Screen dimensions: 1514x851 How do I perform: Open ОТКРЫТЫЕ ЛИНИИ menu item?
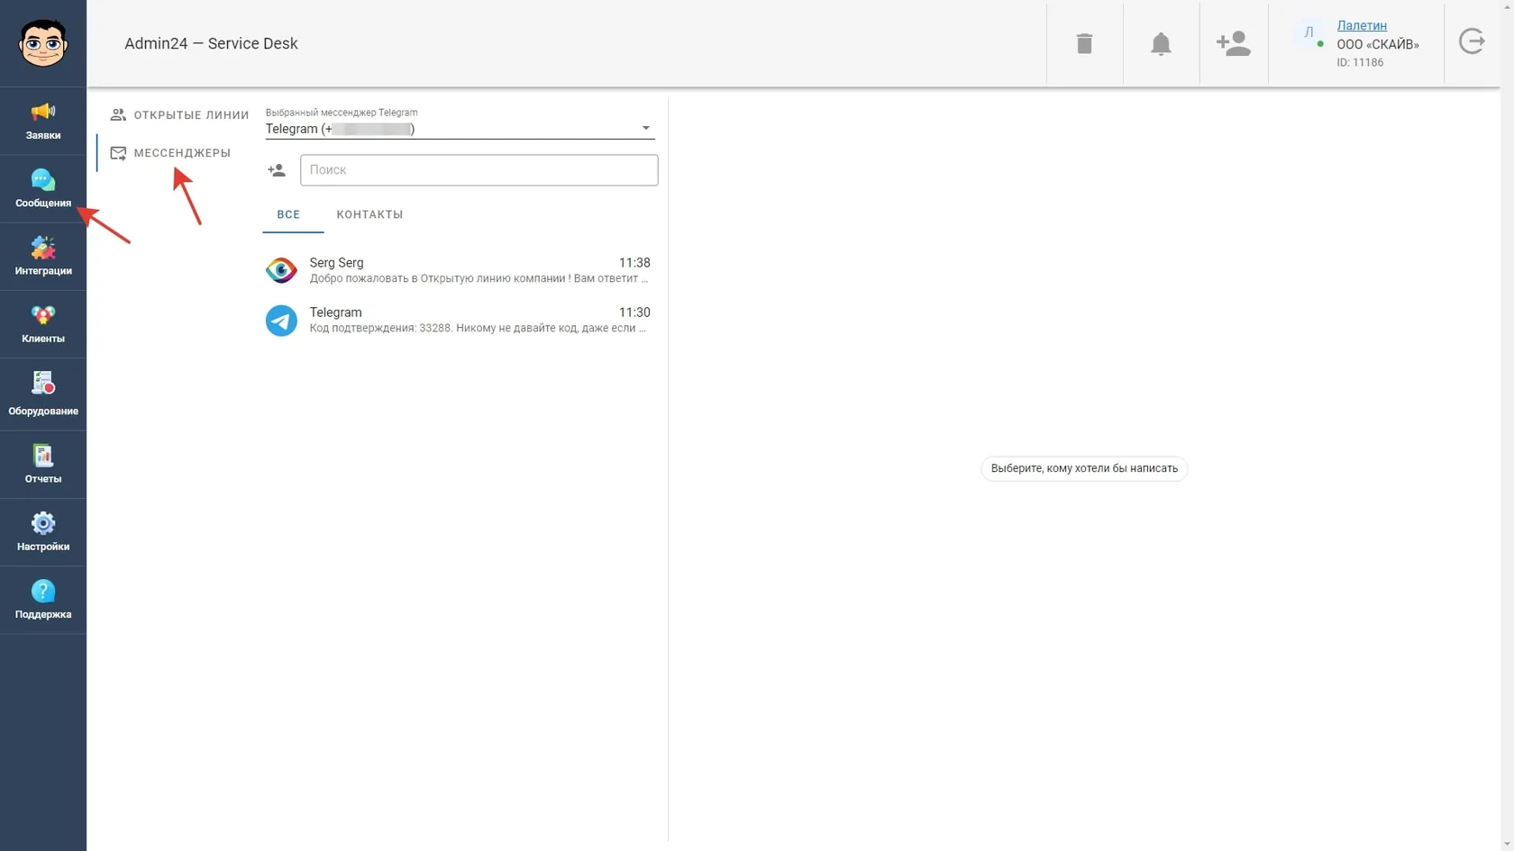coord(179,115)
